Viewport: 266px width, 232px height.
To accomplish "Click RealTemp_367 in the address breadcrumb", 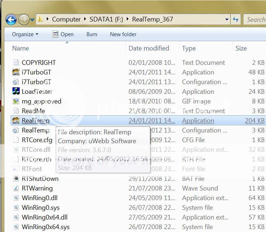I will point(152,19).
